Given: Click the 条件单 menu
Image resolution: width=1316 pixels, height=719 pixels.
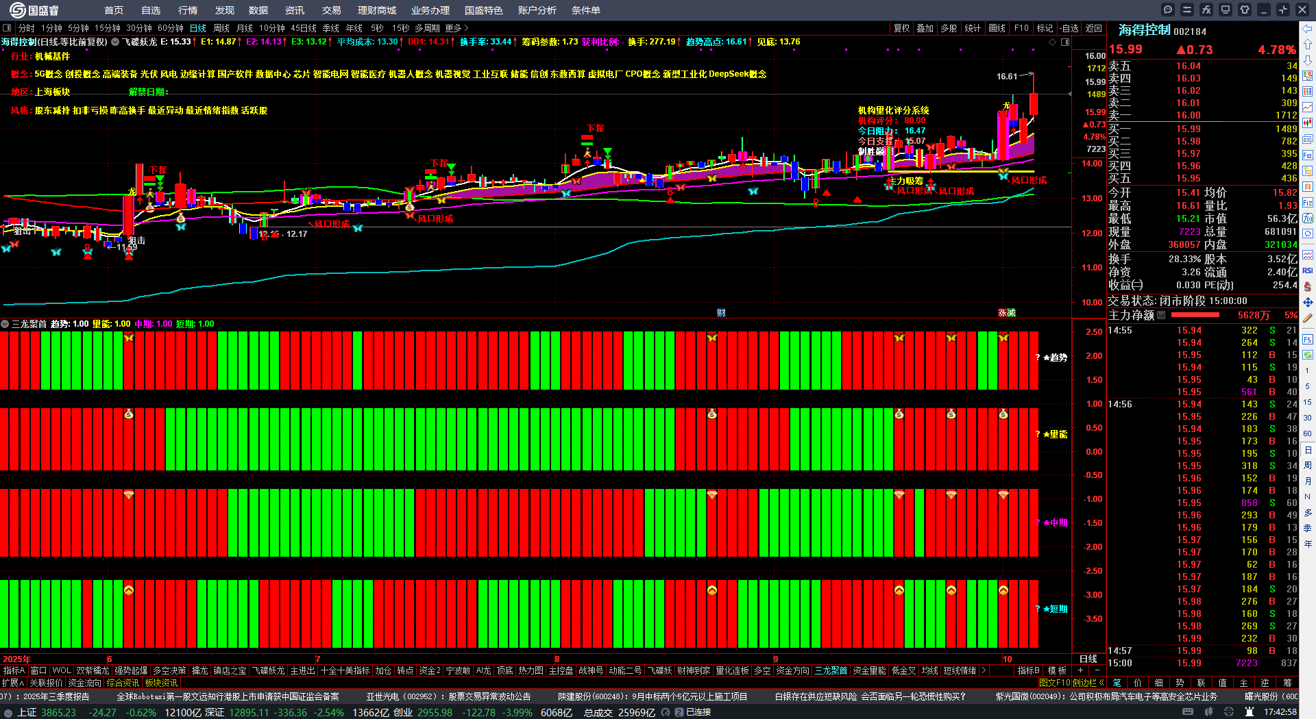Looking at the screenshot, I should click(x=585, y=10).
